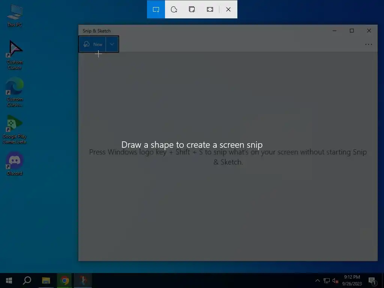Open taskbar search magnifier

click(27, 280)
